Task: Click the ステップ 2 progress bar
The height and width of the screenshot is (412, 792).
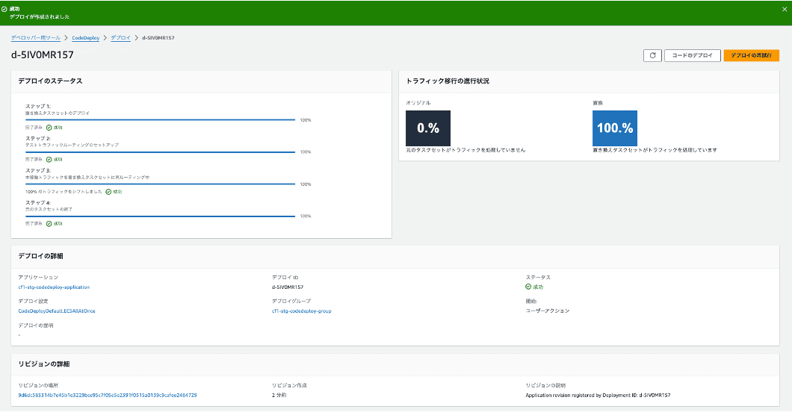Action: [160, 152]
